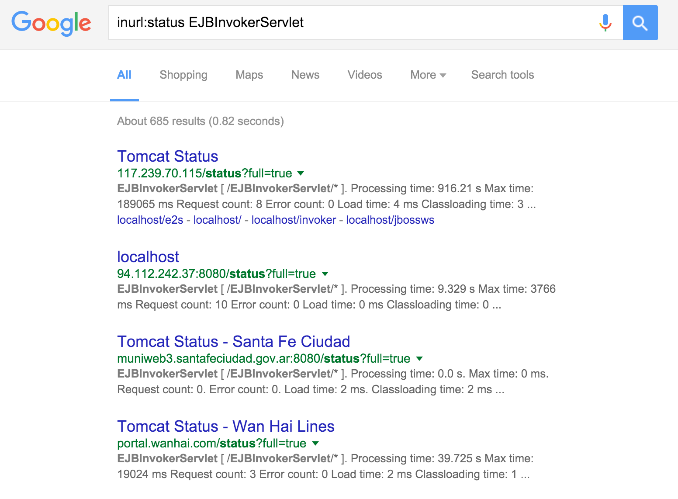Open the Videos tab
678x499 pixels.
(365, 75)
